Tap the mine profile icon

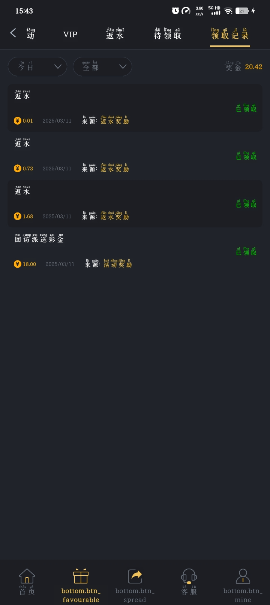(243, 576)
